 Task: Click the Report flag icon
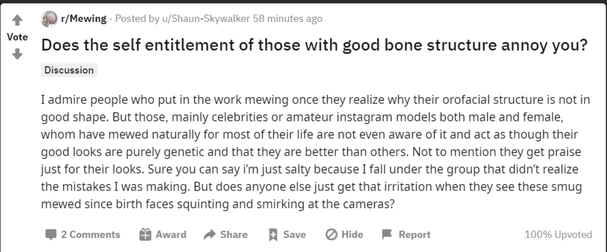(387, 234)
